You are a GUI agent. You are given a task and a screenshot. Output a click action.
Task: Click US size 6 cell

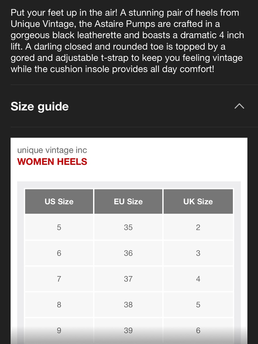59,253
